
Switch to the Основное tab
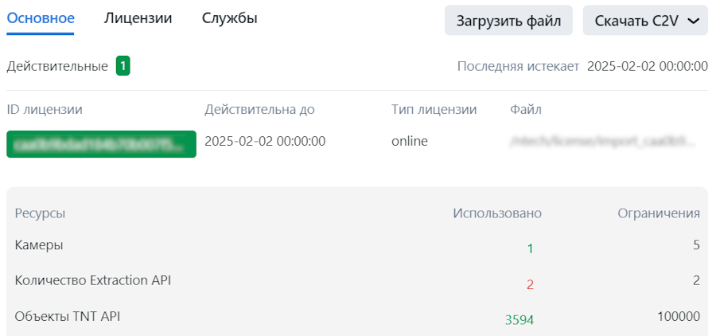41,18
